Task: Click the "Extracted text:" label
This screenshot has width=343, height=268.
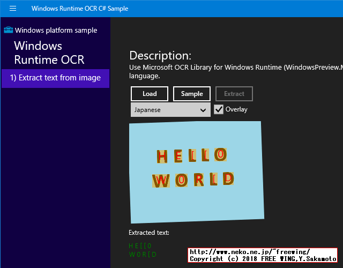Action: (149, 232)
